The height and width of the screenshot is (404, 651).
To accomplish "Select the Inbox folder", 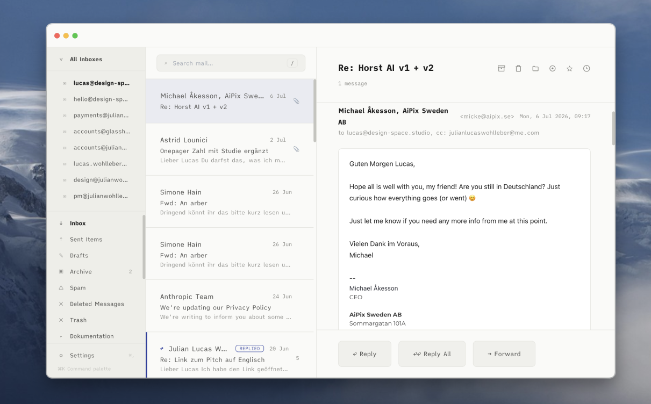I will click(96, 223).
